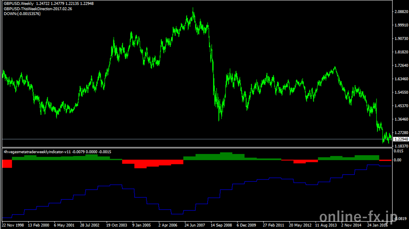This screenshot has height=229, width=409.
Task: Click the 1.99910 price scale value
Action: point(401,25)
